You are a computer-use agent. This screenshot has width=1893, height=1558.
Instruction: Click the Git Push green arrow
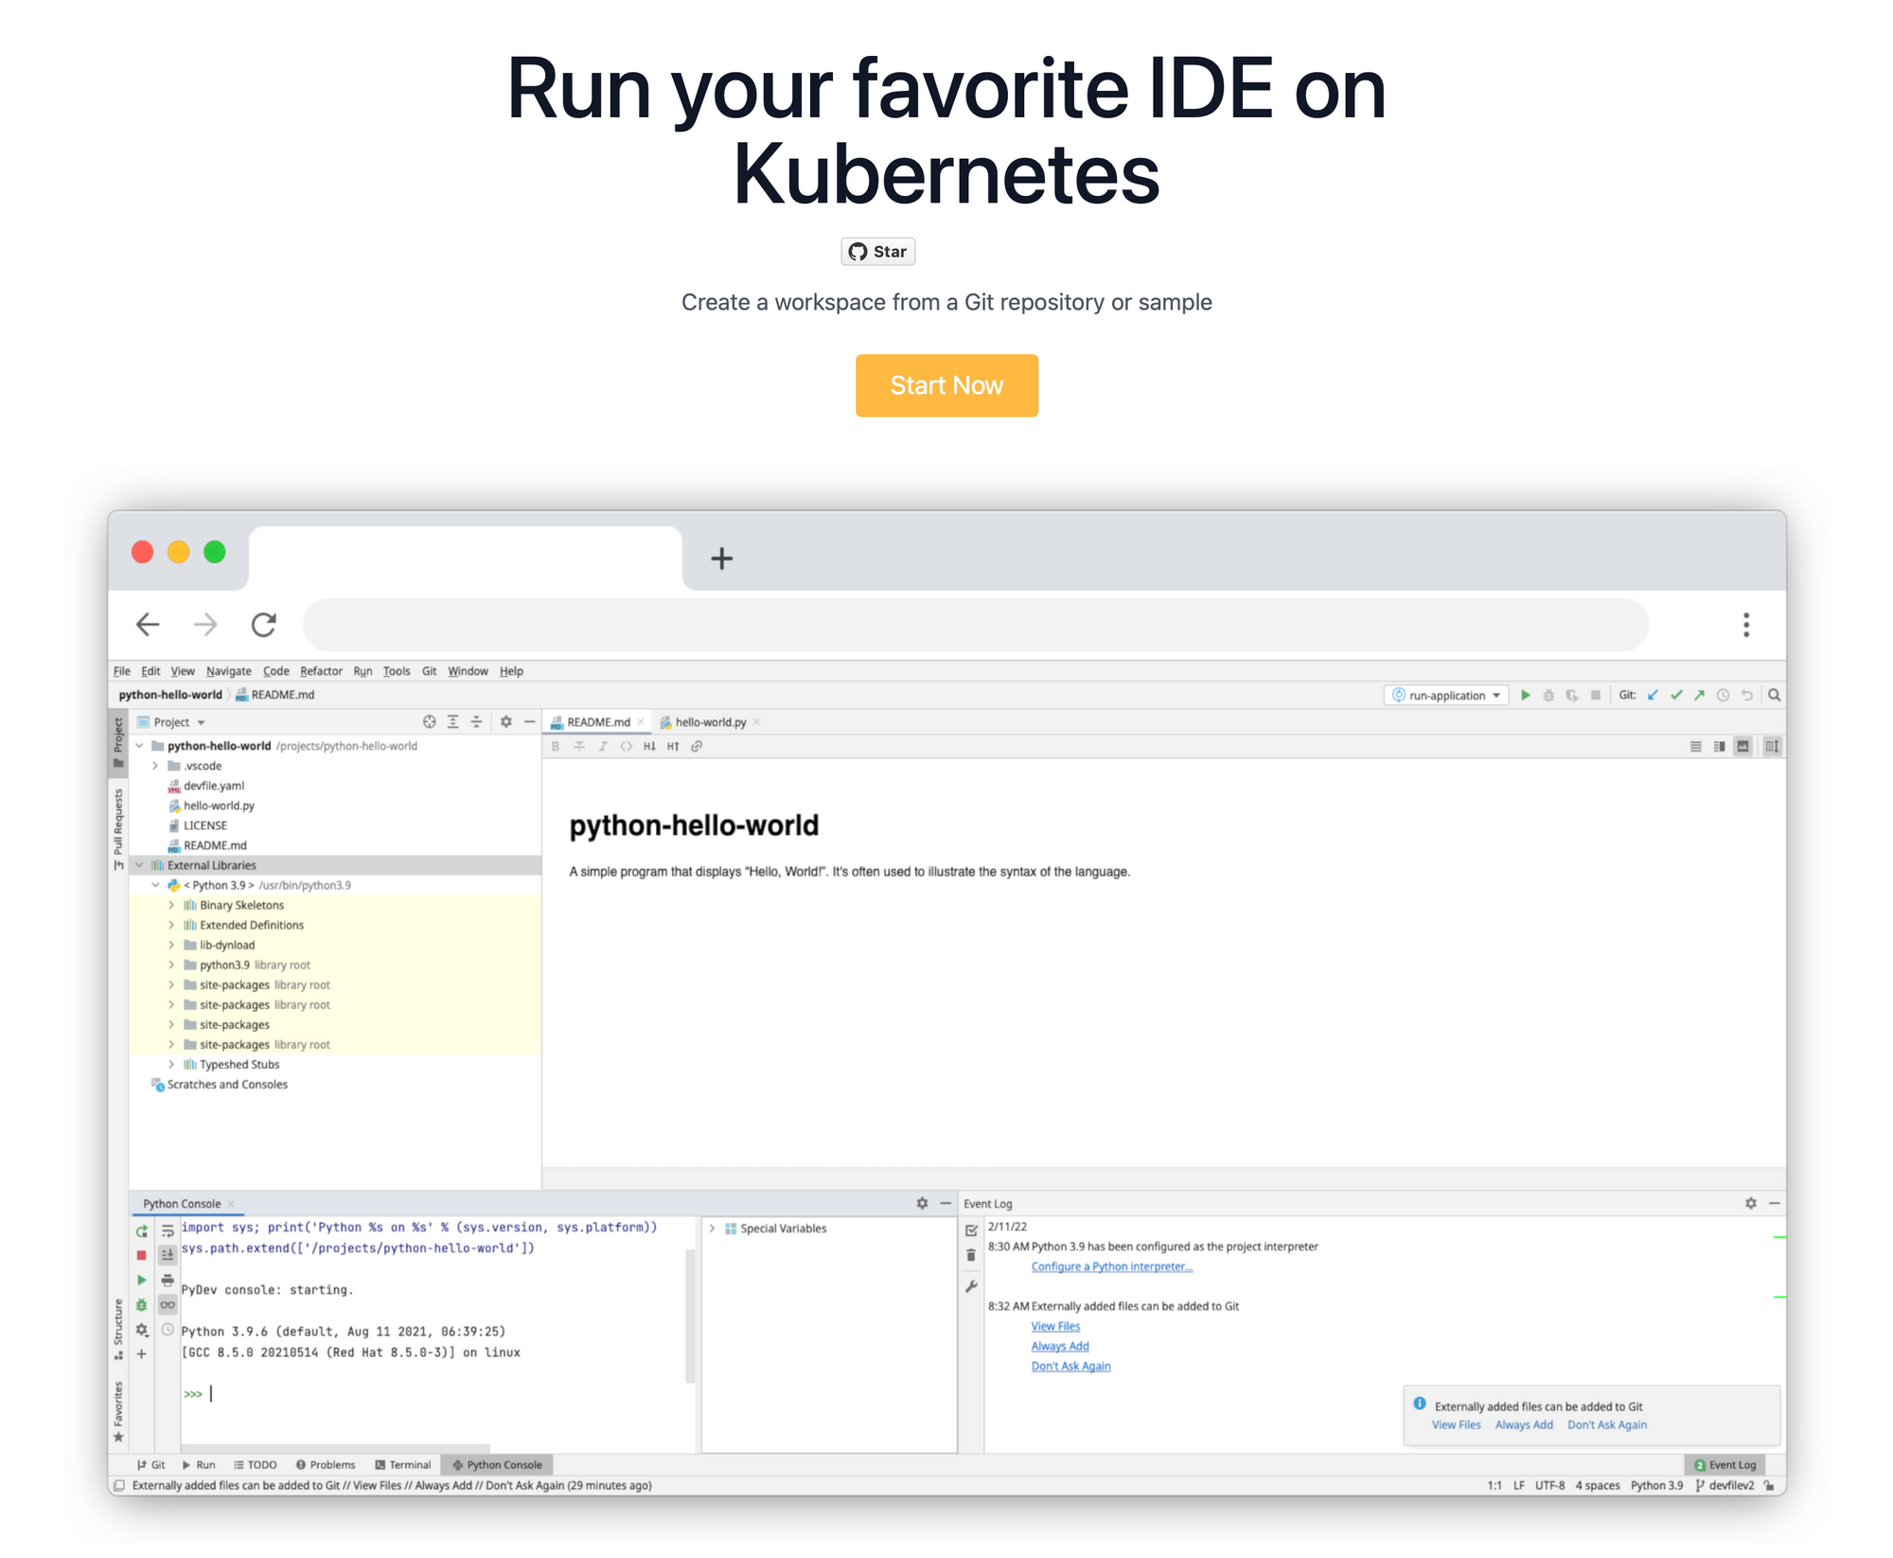1700,696
